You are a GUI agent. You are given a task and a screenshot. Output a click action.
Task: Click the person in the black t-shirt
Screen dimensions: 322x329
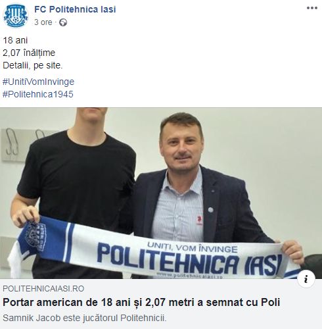click(x=74, y=193)
